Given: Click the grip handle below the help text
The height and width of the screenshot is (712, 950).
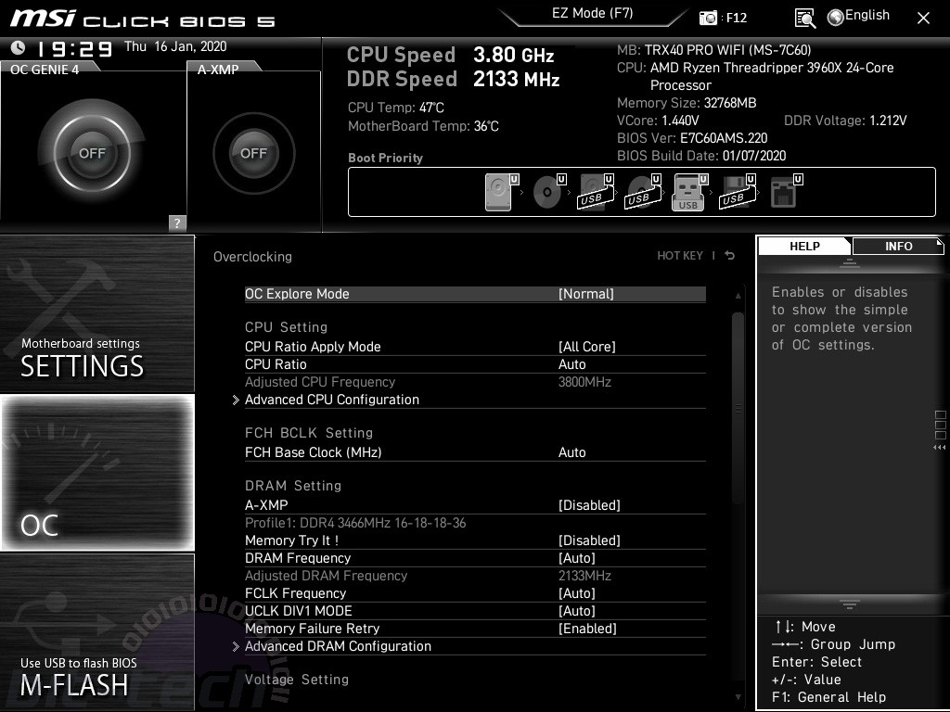Looking at the screenshot, I should point(850,604).
